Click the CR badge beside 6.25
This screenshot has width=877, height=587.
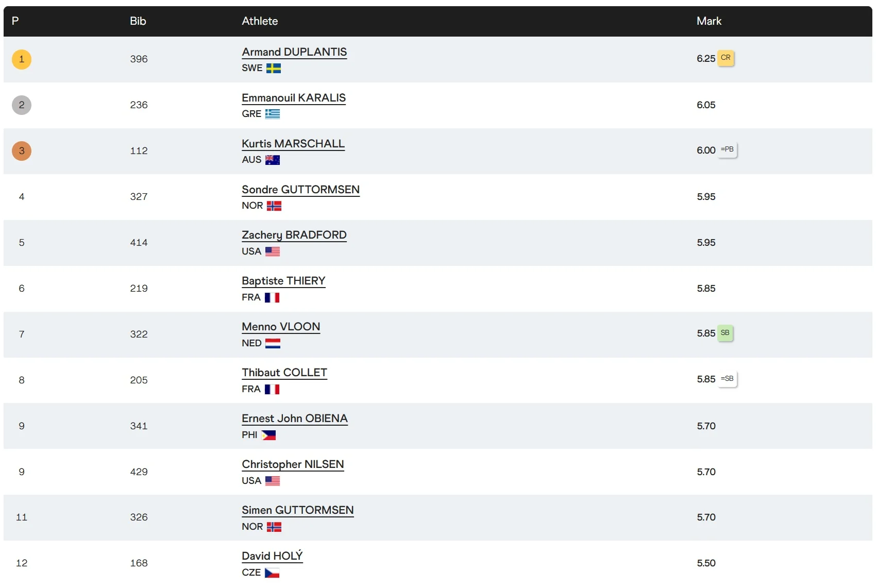tap(726, 58)
